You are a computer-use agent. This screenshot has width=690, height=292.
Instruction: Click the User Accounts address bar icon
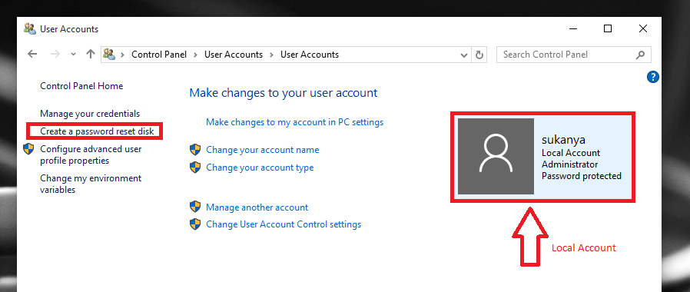[x=108, y=54]
